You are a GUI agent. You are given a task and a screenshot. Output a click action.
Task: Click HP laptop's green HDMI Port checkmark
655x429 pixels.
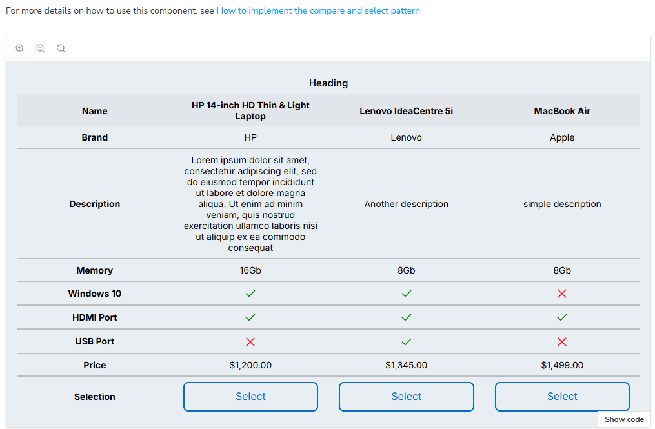(250, 317)
